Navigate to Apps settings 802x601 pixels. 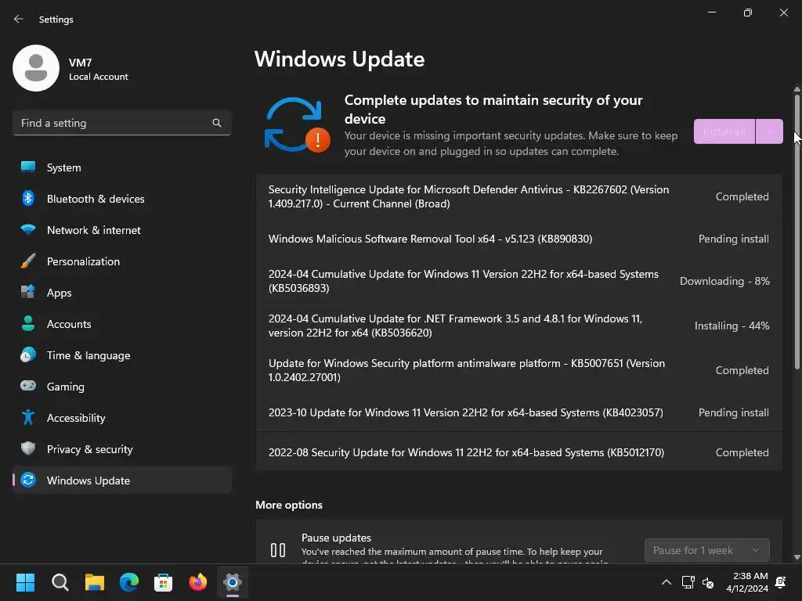pos(60,293)
